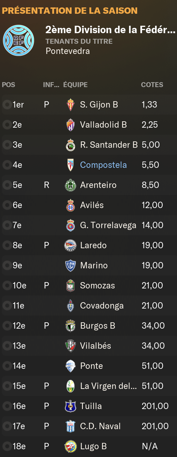Open the highlighted Compostela team link

pos(103,165)
